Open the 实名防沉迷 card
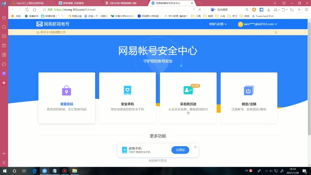 pyautogui.click(x=188, y=98)
